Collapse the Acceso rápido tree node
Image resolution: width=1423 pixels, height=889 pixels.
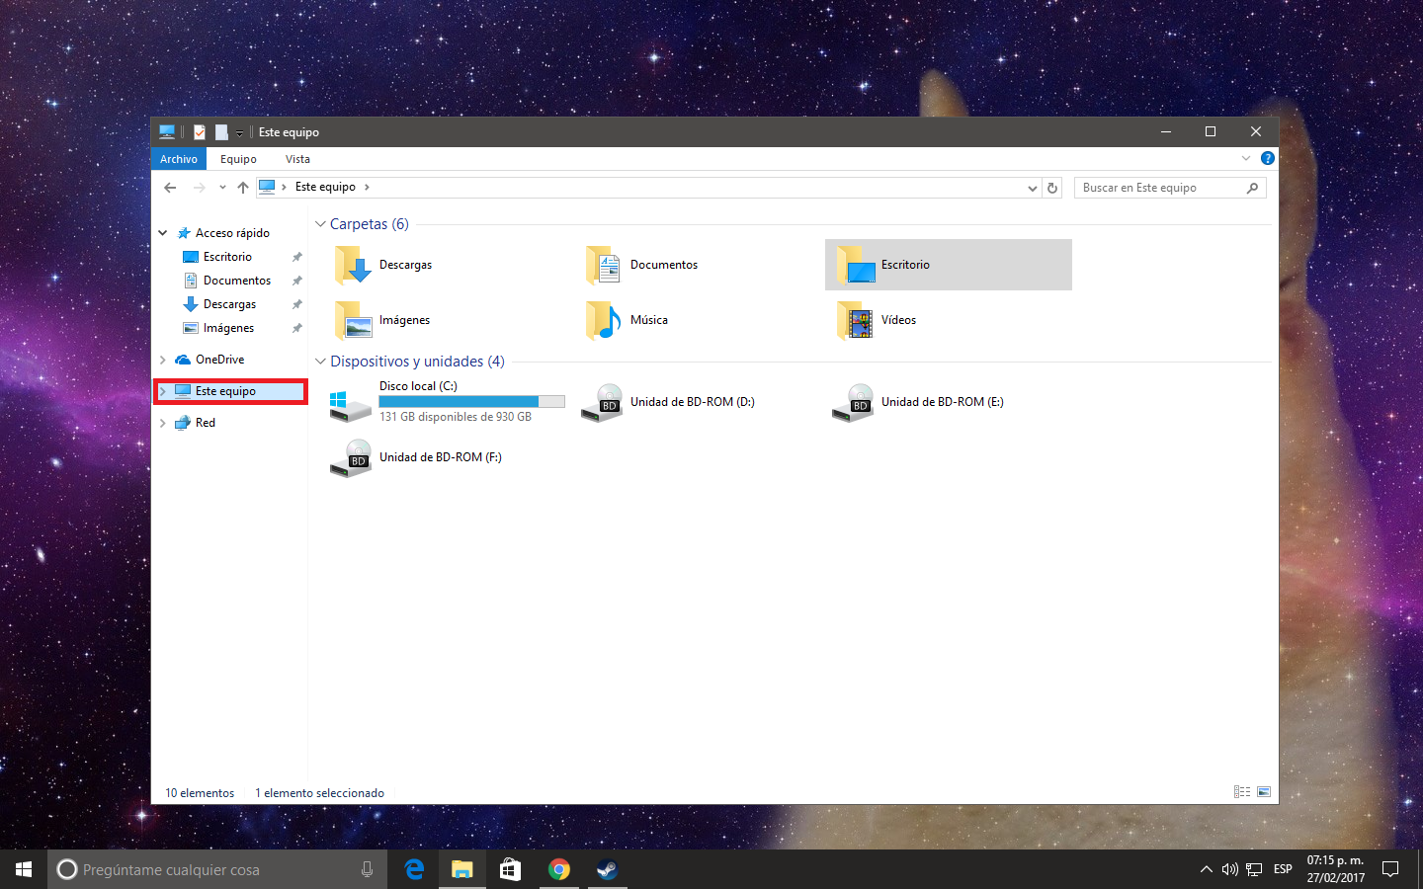(x=163, y=233)
